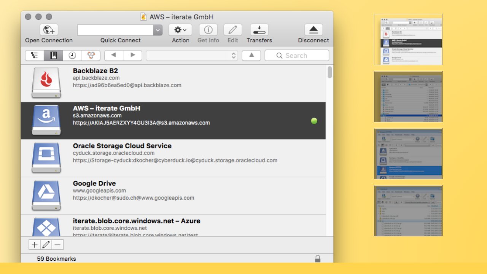Viewport: 487px width, 274px height.
Task: Click the Open Connection globe icon
Action: [x=49, y=30]
